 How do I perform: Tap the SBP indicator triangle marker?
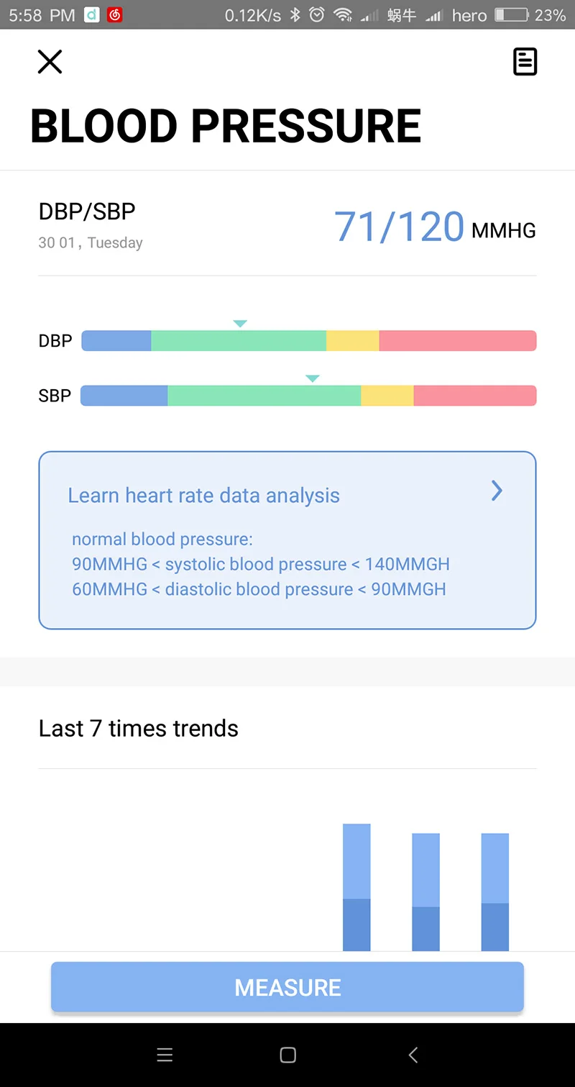tap(312, 378)
